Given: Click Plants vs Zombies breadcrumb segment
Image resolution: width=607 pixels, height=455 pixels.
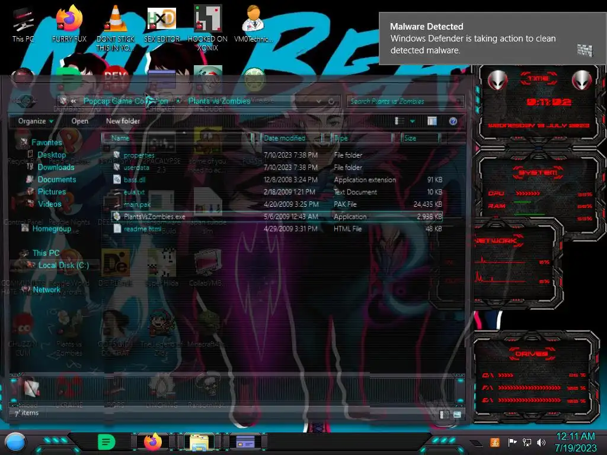Looking at the screenshot, I should click(219, 101).
